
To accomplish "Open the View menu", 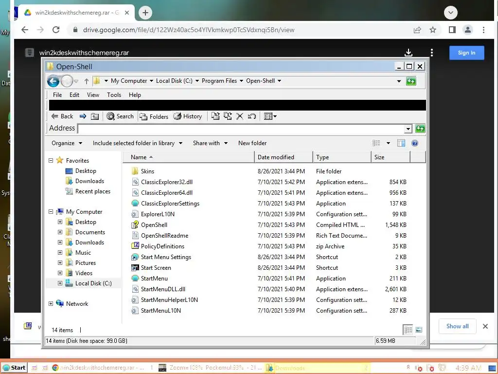I will tap(93, 95).
